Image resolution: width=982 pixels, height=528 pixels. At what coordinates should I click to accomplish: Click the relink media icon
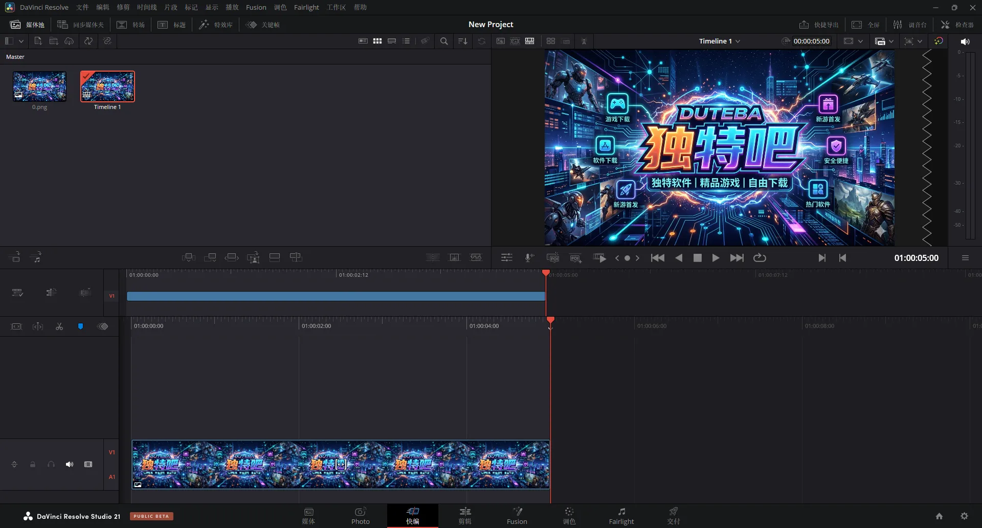pyautogui.click(x=107, y=41)
